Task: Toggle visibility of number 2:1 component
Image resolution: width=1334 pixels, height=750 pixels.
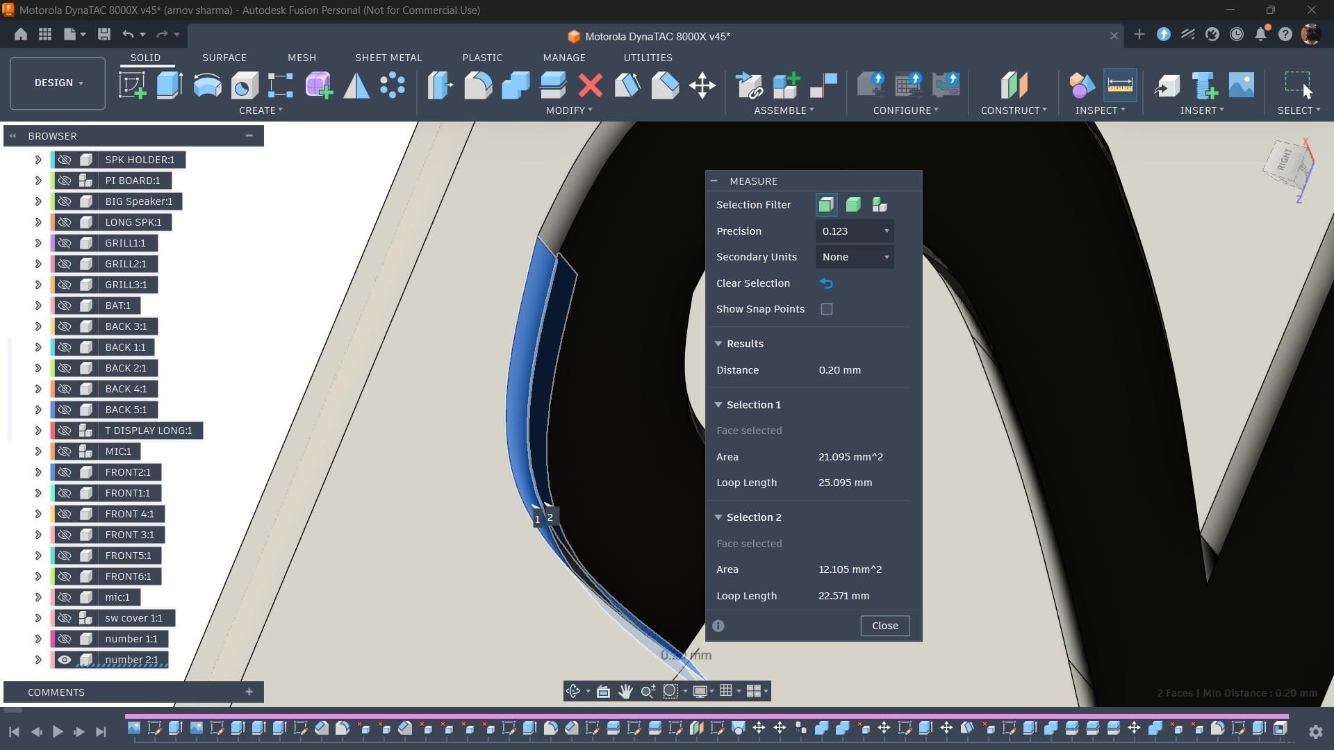Action: (64, 660)
